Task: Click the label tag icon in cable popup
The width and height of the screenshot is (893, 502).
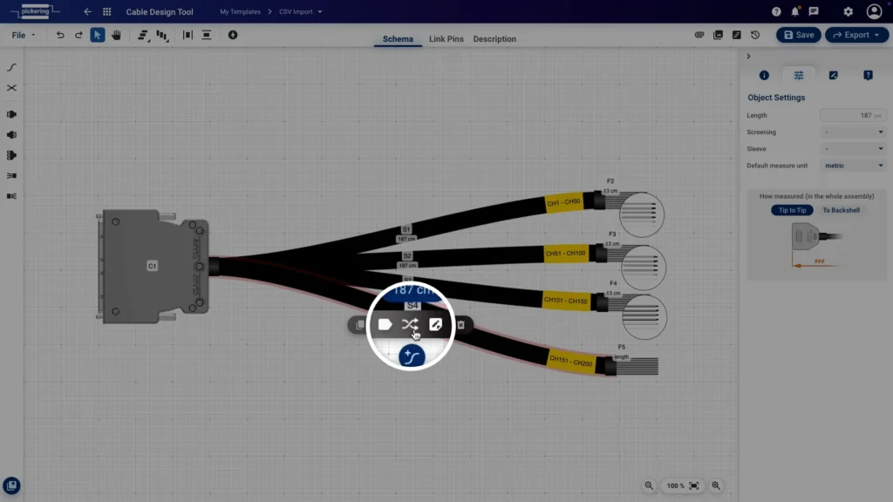Action: tap(385, 324)
